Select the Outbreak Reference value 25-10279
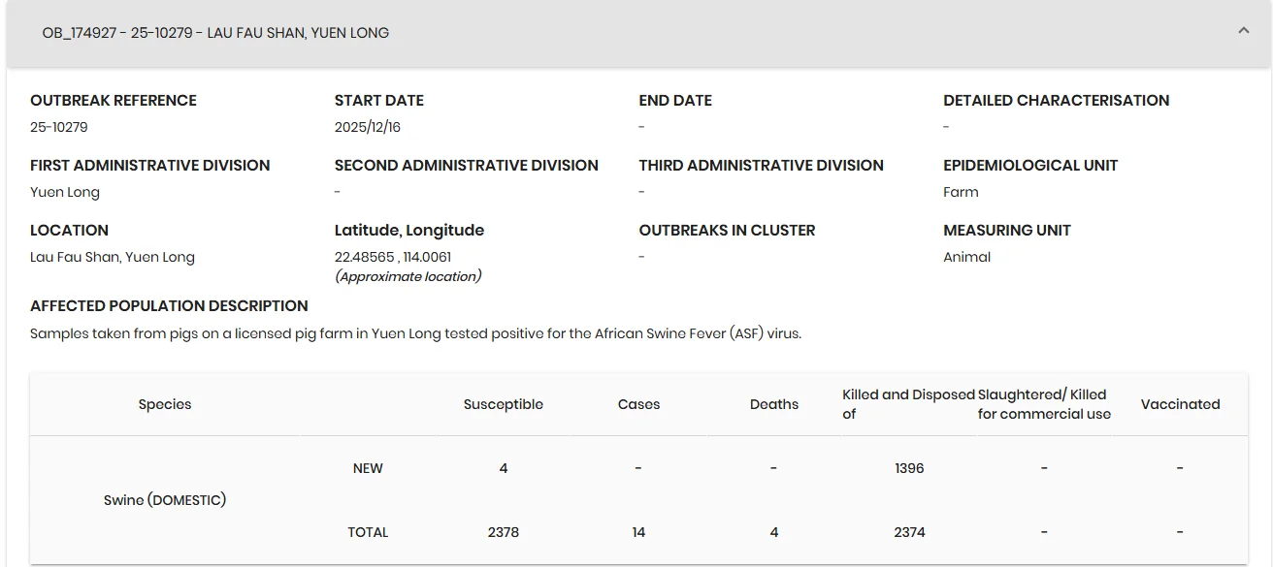1273x567 pixels. 59,127
